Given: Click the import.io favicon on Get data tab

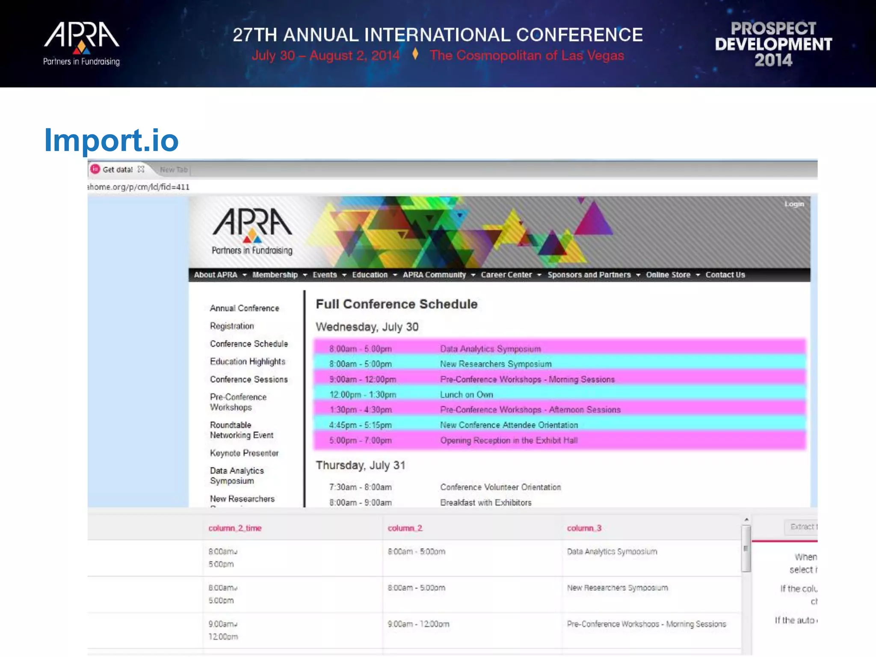Looking at the screenshot, I should click(x=95, y=169).
